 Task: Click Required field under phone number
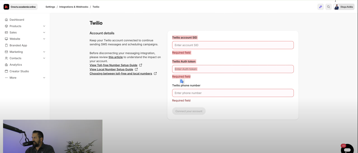click(x=181, y=101)
